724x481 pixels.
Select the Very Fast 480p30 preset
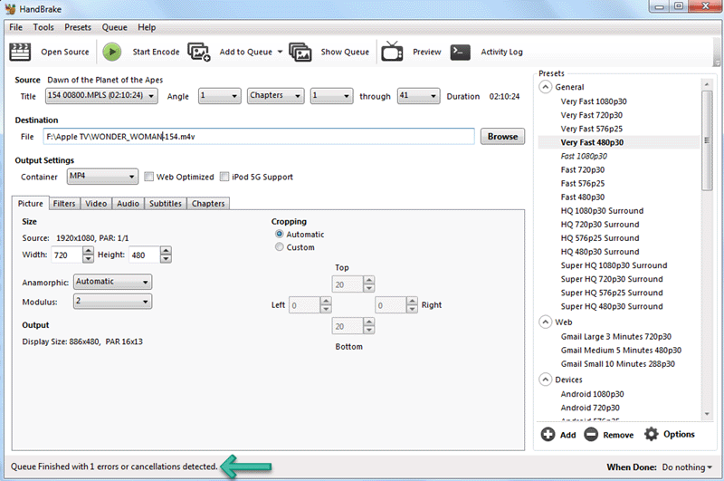pyautogui.click(x=592, y=142)
